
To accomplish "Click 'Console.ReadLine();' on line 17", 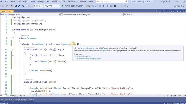I will tap(41, 70).
